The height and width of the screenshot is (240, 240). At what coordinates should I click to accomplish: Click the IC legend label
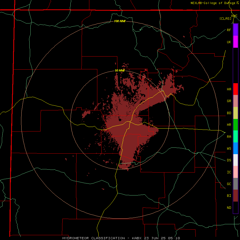pyautogui.click(x=229, y=172)
